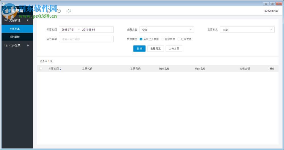Collapse the 发票管理 menu arrow
This screenshot has width=284, height=150.
[x=28, y=20]
